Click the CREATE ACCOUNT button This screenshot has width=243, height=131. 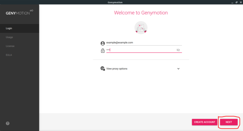click(205, 122)
